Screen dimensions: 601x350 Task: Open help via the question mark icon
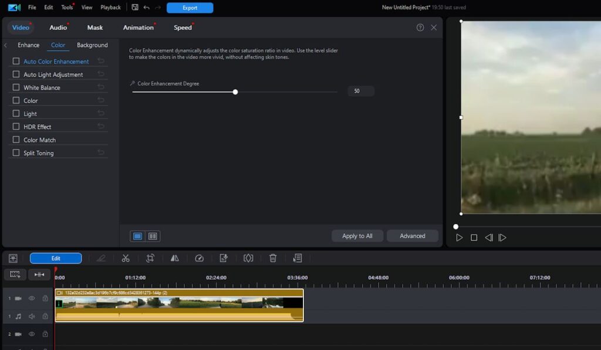point(420,28)
